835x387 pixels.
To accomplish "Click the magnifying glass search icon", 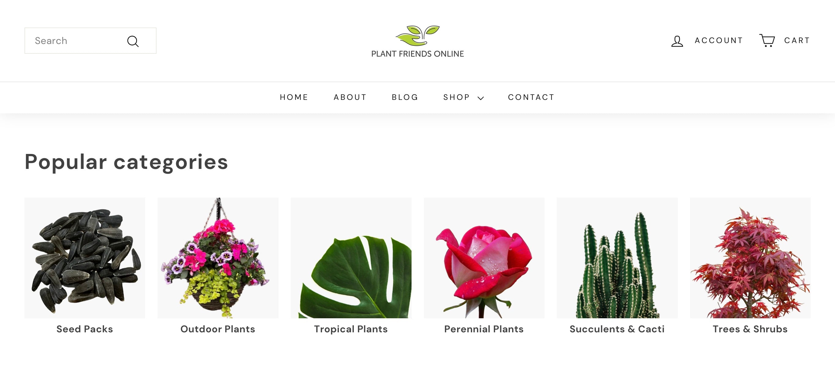I will coord(133,41).
